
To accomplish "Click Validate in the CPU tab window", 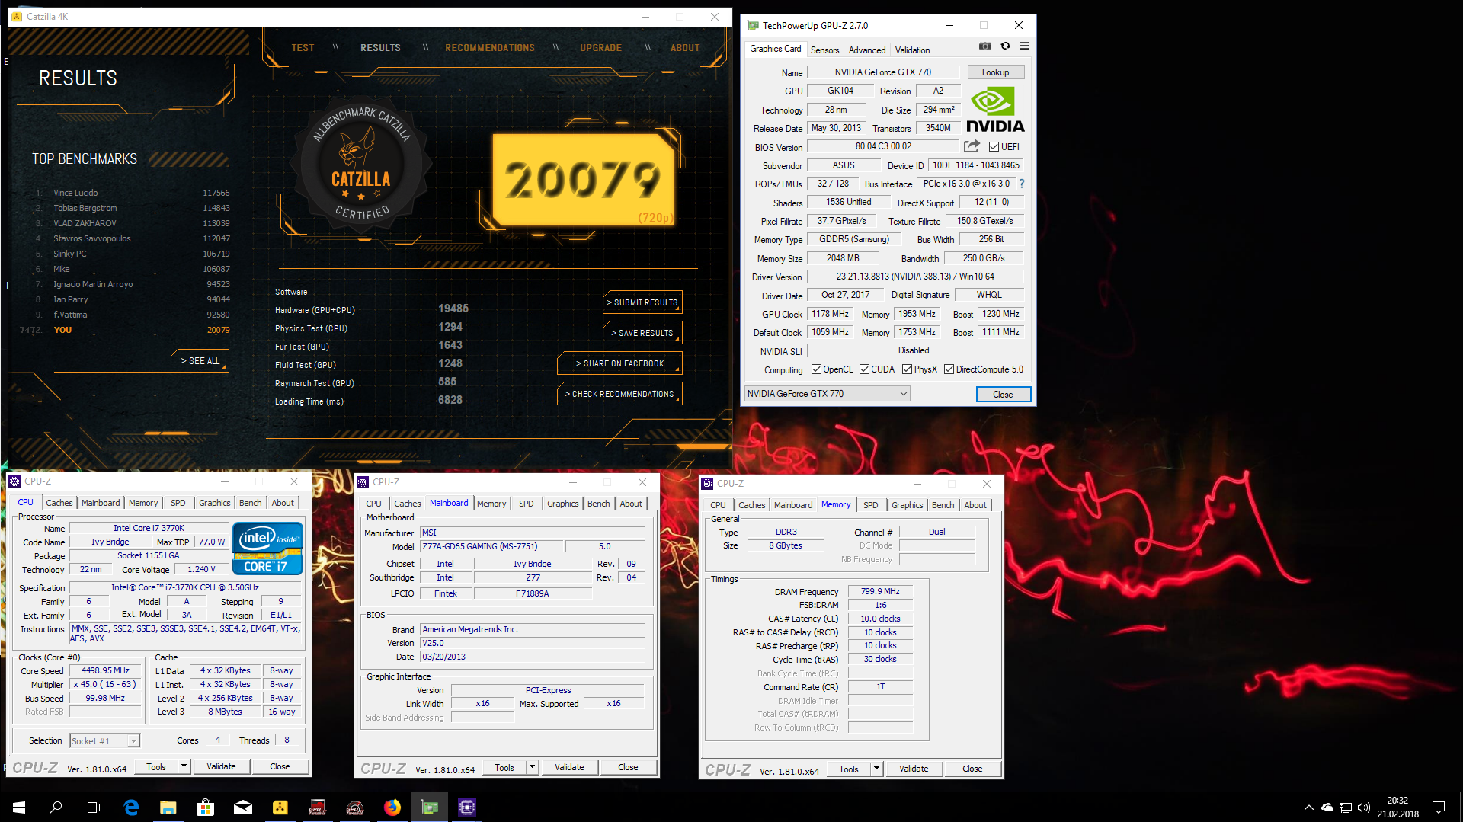I will pyautogui.click(x=221, y=766).
